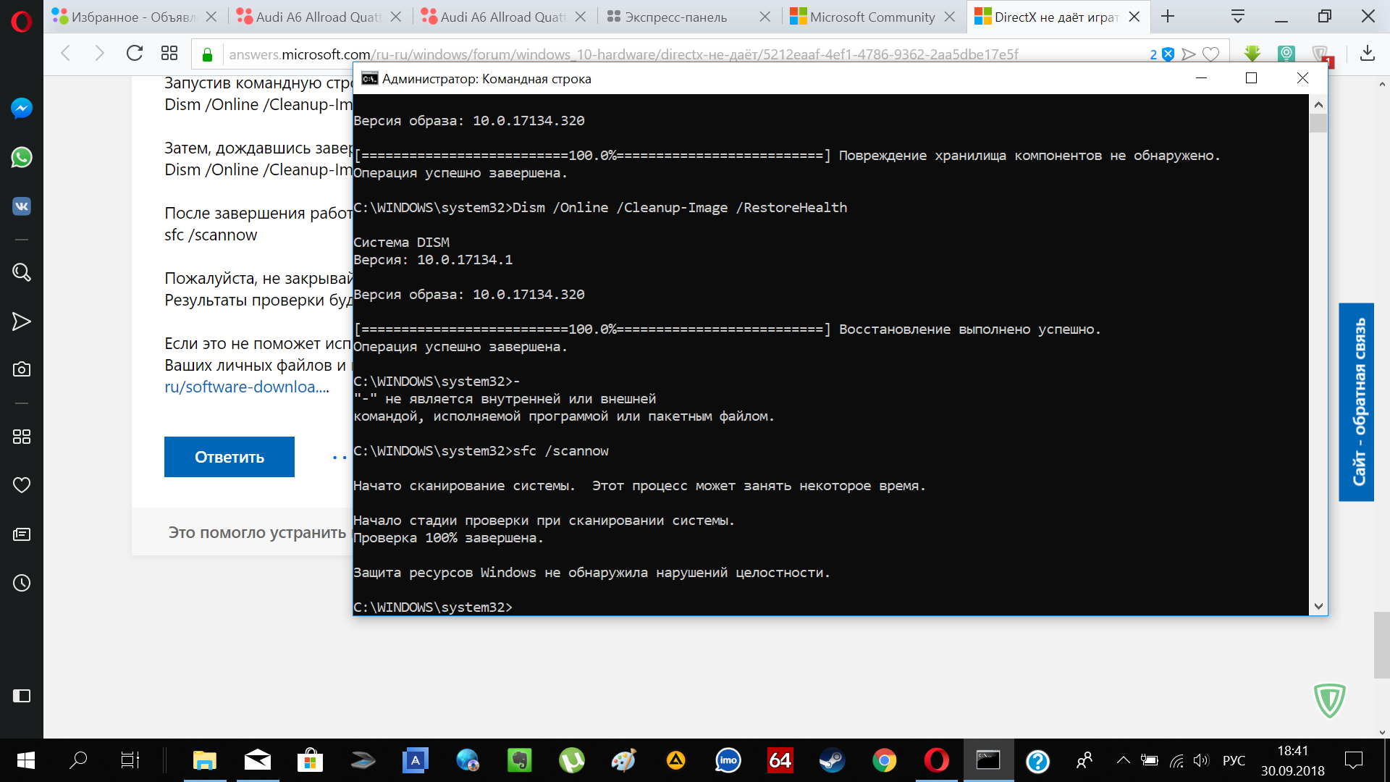Click the Ответить button
Screen dimensions: 1390x782
point(229,457)
